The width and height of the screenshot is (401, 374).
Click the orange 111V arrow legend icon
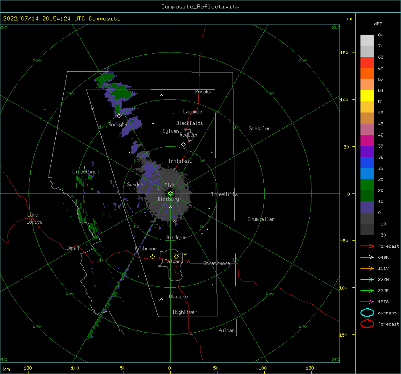(367, 268)
